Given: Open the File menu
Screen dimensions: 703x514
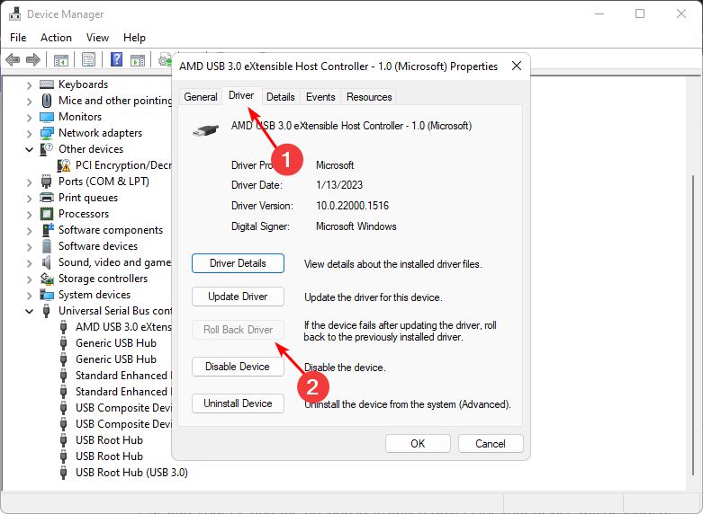Looking at the screenshot, I should pos(18,38).
